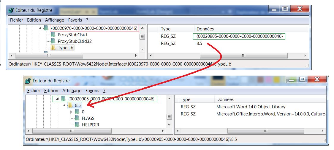
Task: Open Edition menu in top Registry window
Action: coord(34,20)
